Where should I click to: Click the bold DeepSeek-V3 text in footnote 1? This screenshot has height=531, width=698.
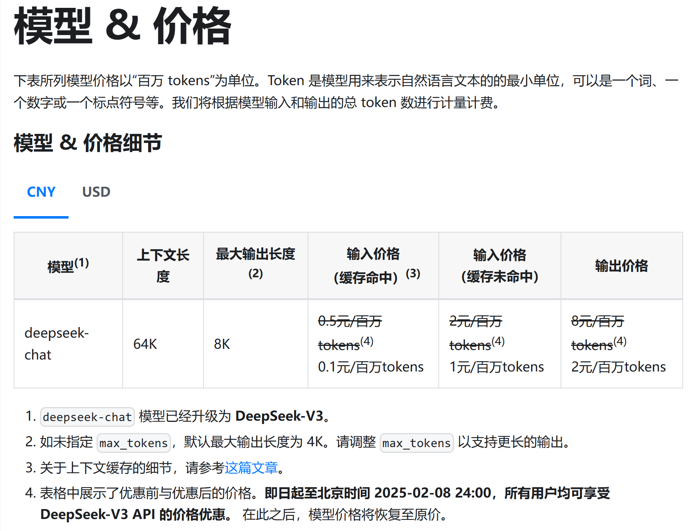click(279, 416)
